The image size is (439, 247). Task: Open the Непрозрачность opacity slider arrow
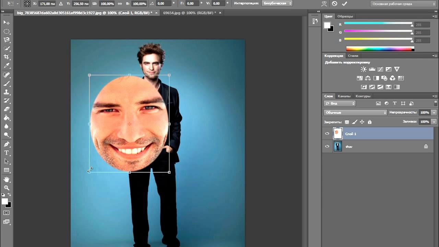(434, 113)
